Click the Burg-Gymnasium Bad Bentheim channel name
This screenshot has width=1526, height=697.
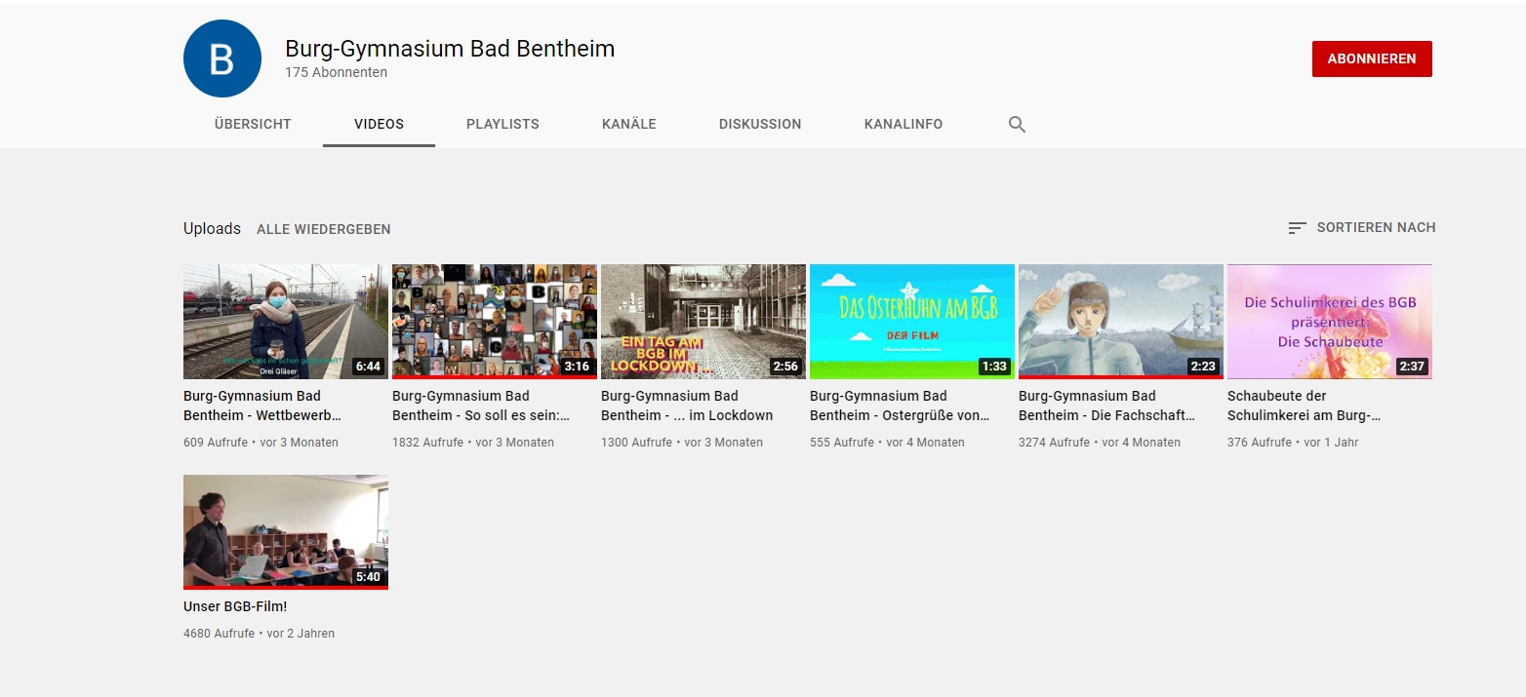[x=450, y=49]
